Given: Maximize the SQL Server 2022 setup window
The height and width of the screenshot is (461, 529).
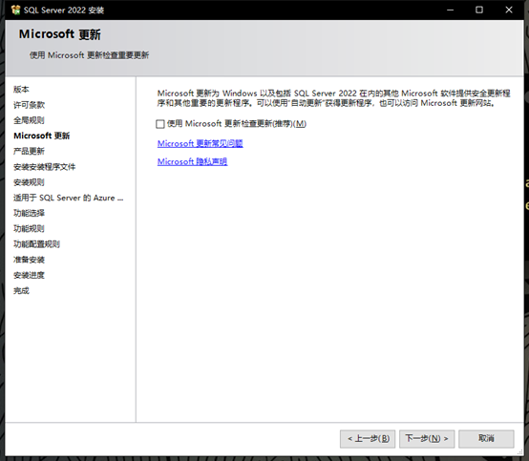Looking at the screenshot, I should tap(479, 10).
